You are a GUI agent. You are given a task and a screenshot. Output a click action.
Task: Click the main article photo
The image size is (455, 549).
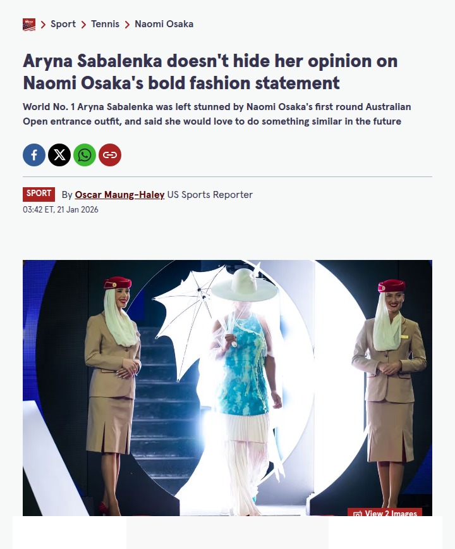tap(227, 388)
